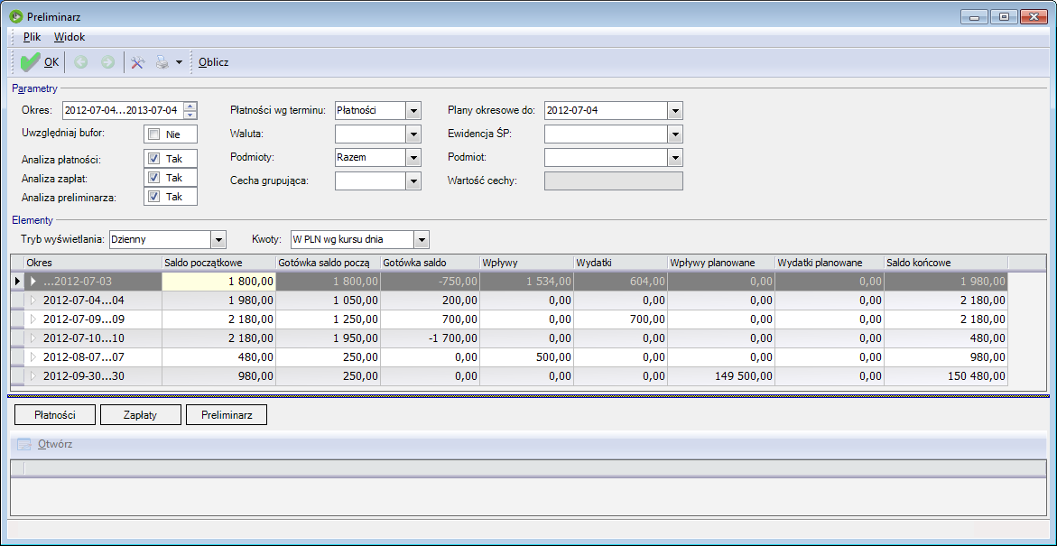Image resolution: width=1057 pixels, height=546 pixels.
Task: Click the Wartość cechy disabled field
Action: [614, 181]
